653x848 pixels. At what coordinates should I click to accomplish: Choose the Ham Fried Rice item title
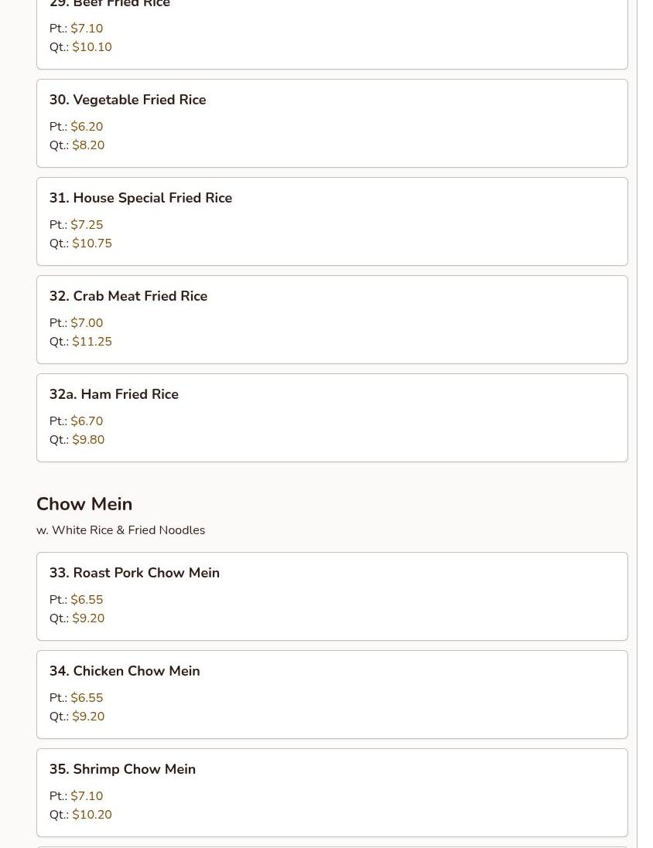(x=114, y=394)
